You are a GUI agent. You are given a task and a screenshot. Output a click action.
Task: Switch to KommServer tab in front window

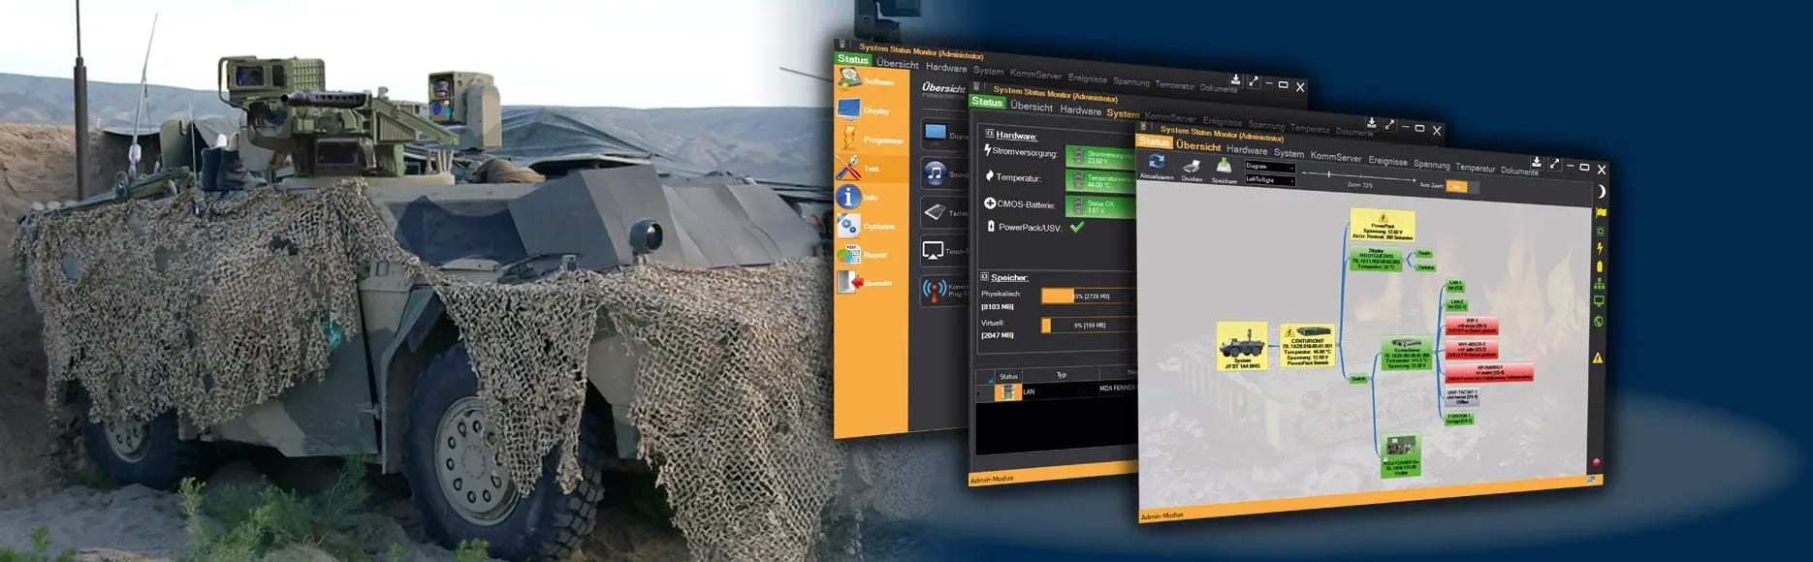(x=1335, y=156)
